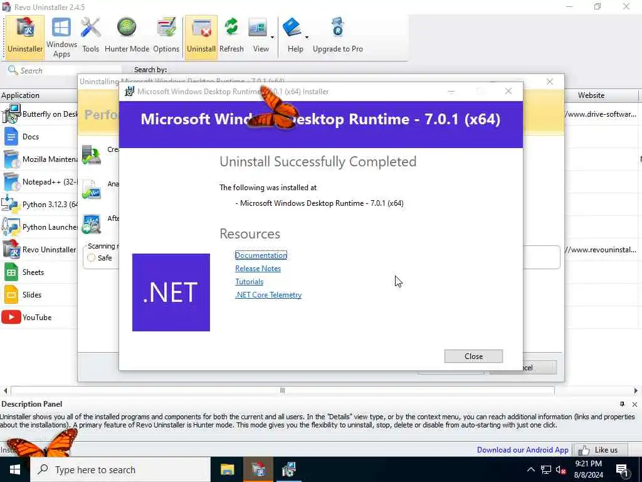Select the Safe scanning mode radio button
The width and height of the screenshot is (642, 482).
click(x=92, y=258)
